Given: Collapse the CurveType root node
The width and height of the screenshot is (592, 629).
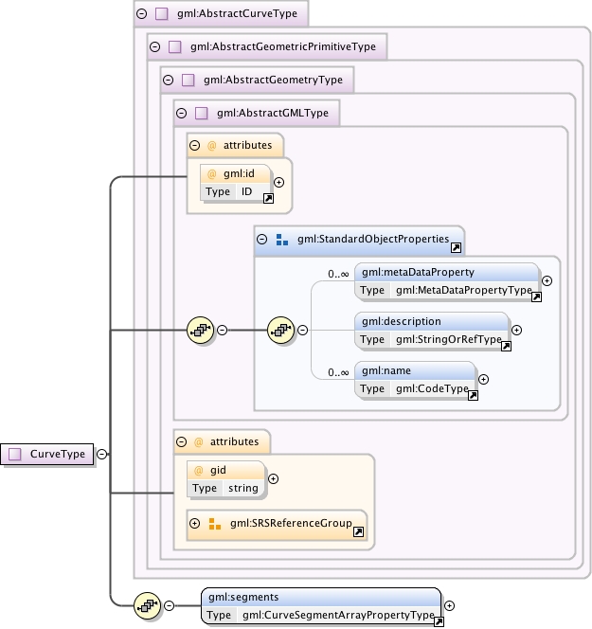Looking at the screenshot, I should tap(102, 454).
